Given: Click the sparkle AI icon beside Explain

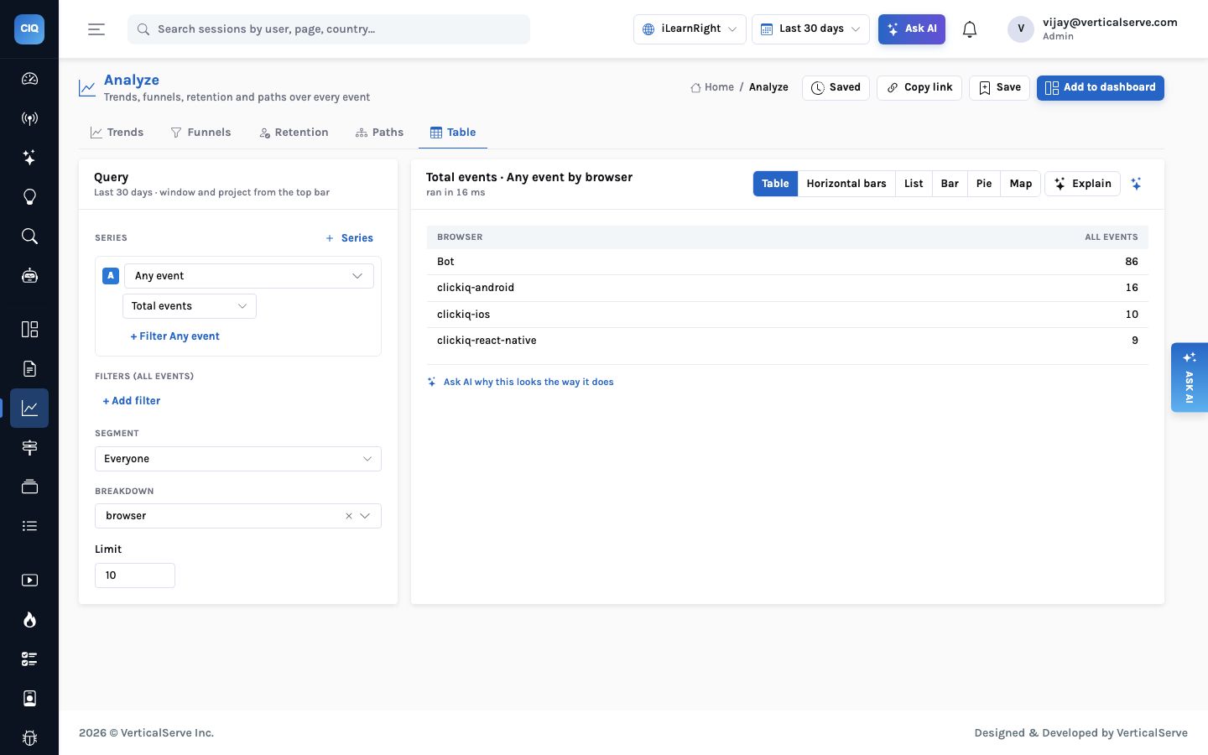Looking at the screenshot, I should (x=1136, y=184).
